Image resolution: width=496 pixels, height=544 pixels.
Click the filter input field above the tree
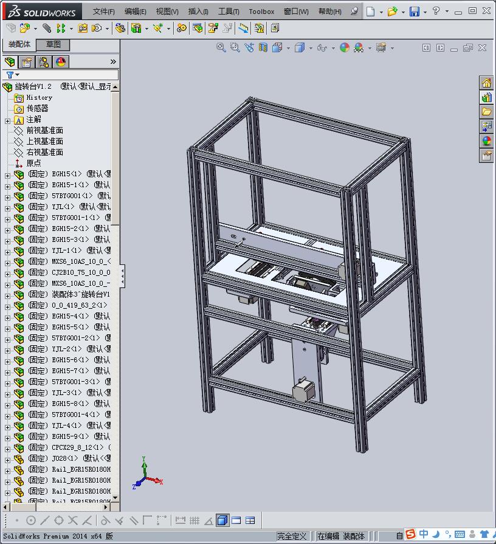[x=61, y=75]
